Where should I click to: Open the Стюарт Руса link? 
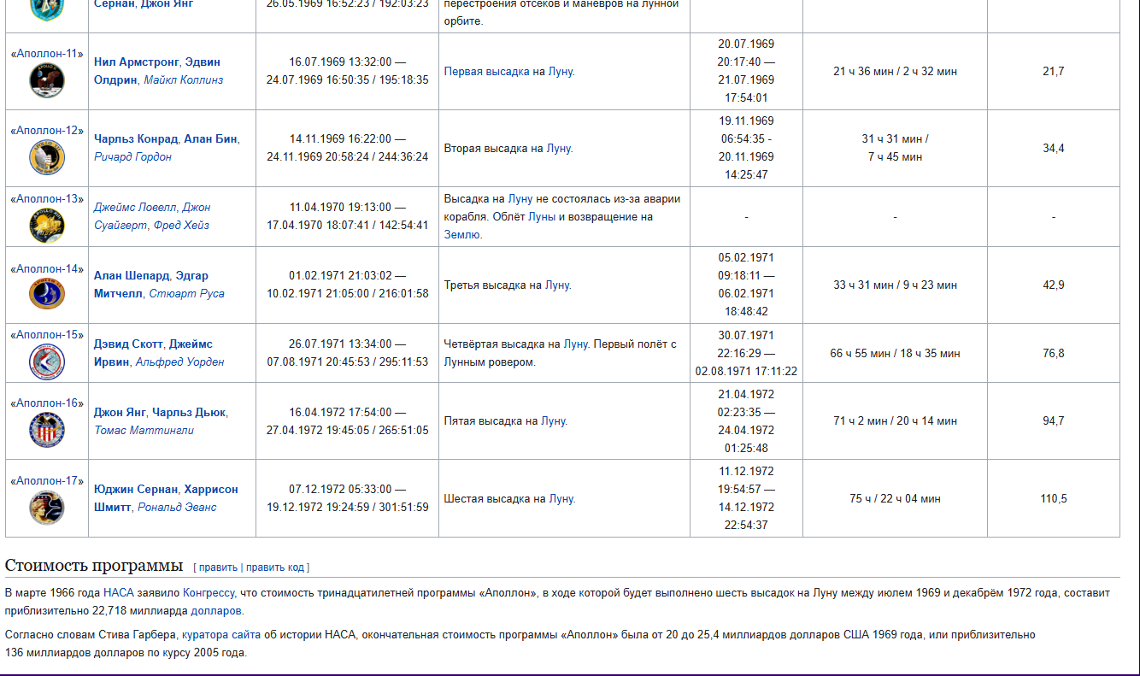click(187, 294)
